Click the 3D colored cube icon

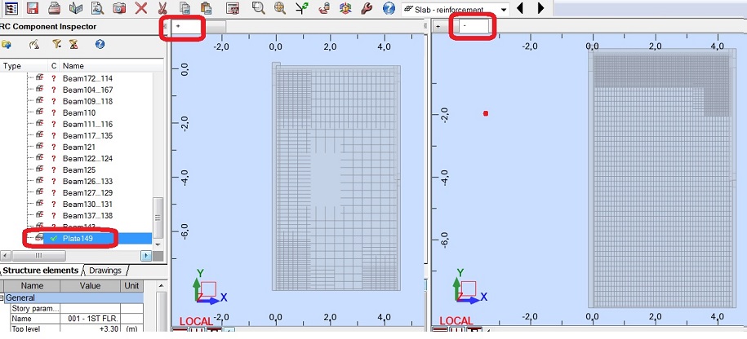coord(345,8)
